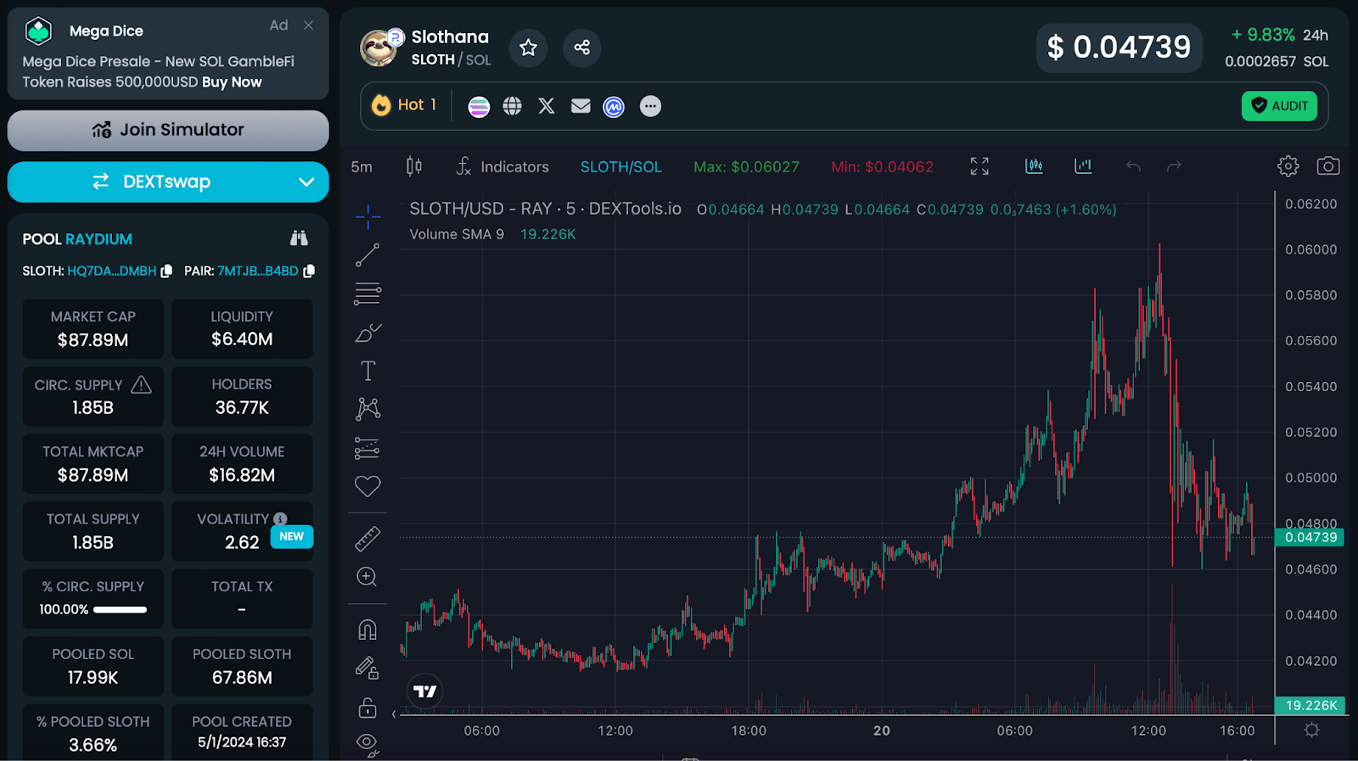
Task: Toggle fullscreen chart mode
Action: [979, 166]
